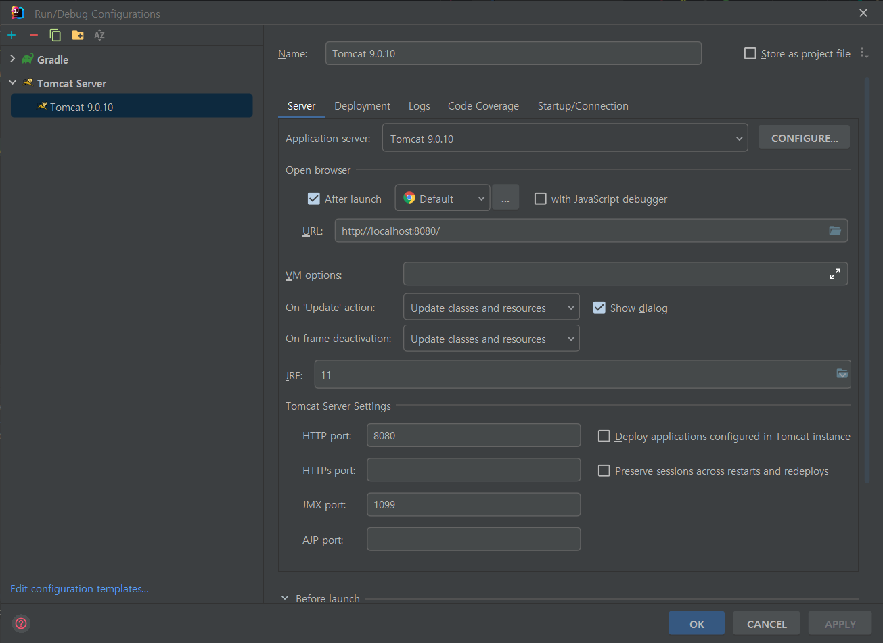Select Tomcat 9.0.10 configuration in tree
This screenshot has height=643, width=883.
coord(132,106)
